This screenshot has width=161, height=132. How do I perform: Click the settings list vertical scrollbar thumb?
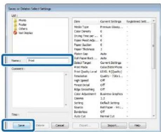[x=154, y=46]
